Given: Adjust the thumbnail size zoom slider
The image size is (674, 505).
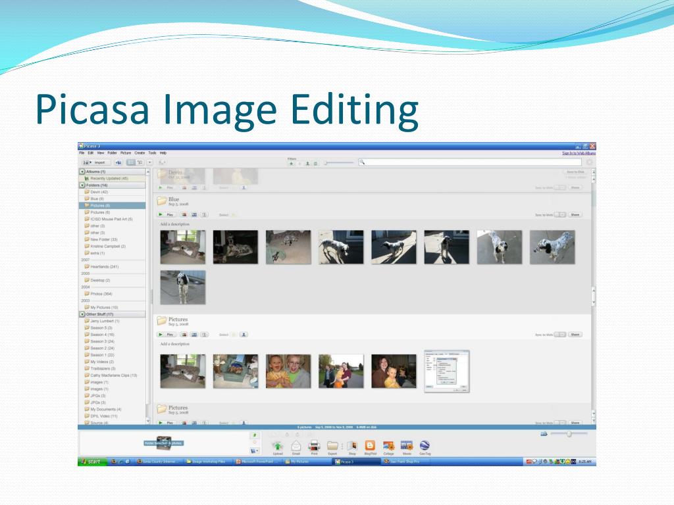Looking at the screenshot, I should pyautogui.click(x=569, y=434).
